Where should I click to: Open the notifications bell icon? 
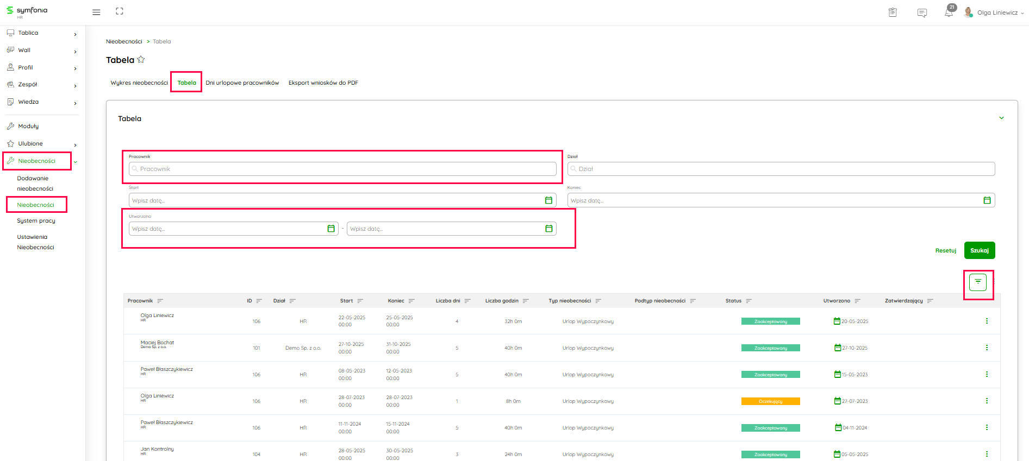click(949, 12)
